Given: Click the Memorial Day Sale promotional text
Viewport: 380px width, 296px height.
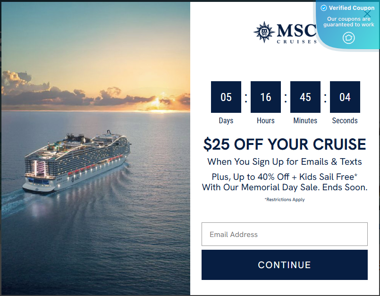Looking at the screenshot, I should click(284, 187).
